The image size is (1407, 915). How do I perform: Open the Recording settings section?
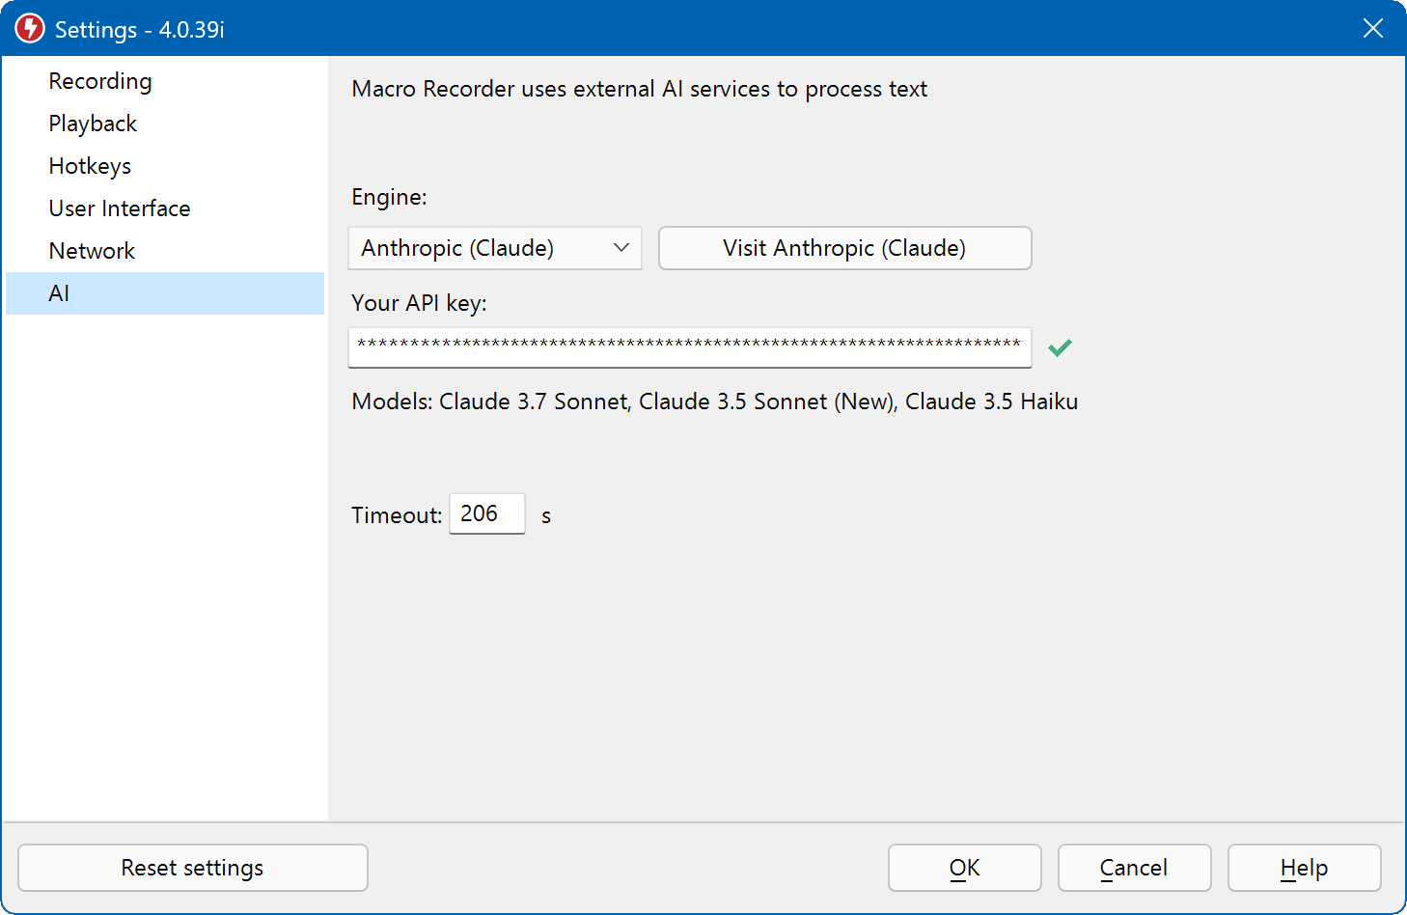tap(100, 81)
